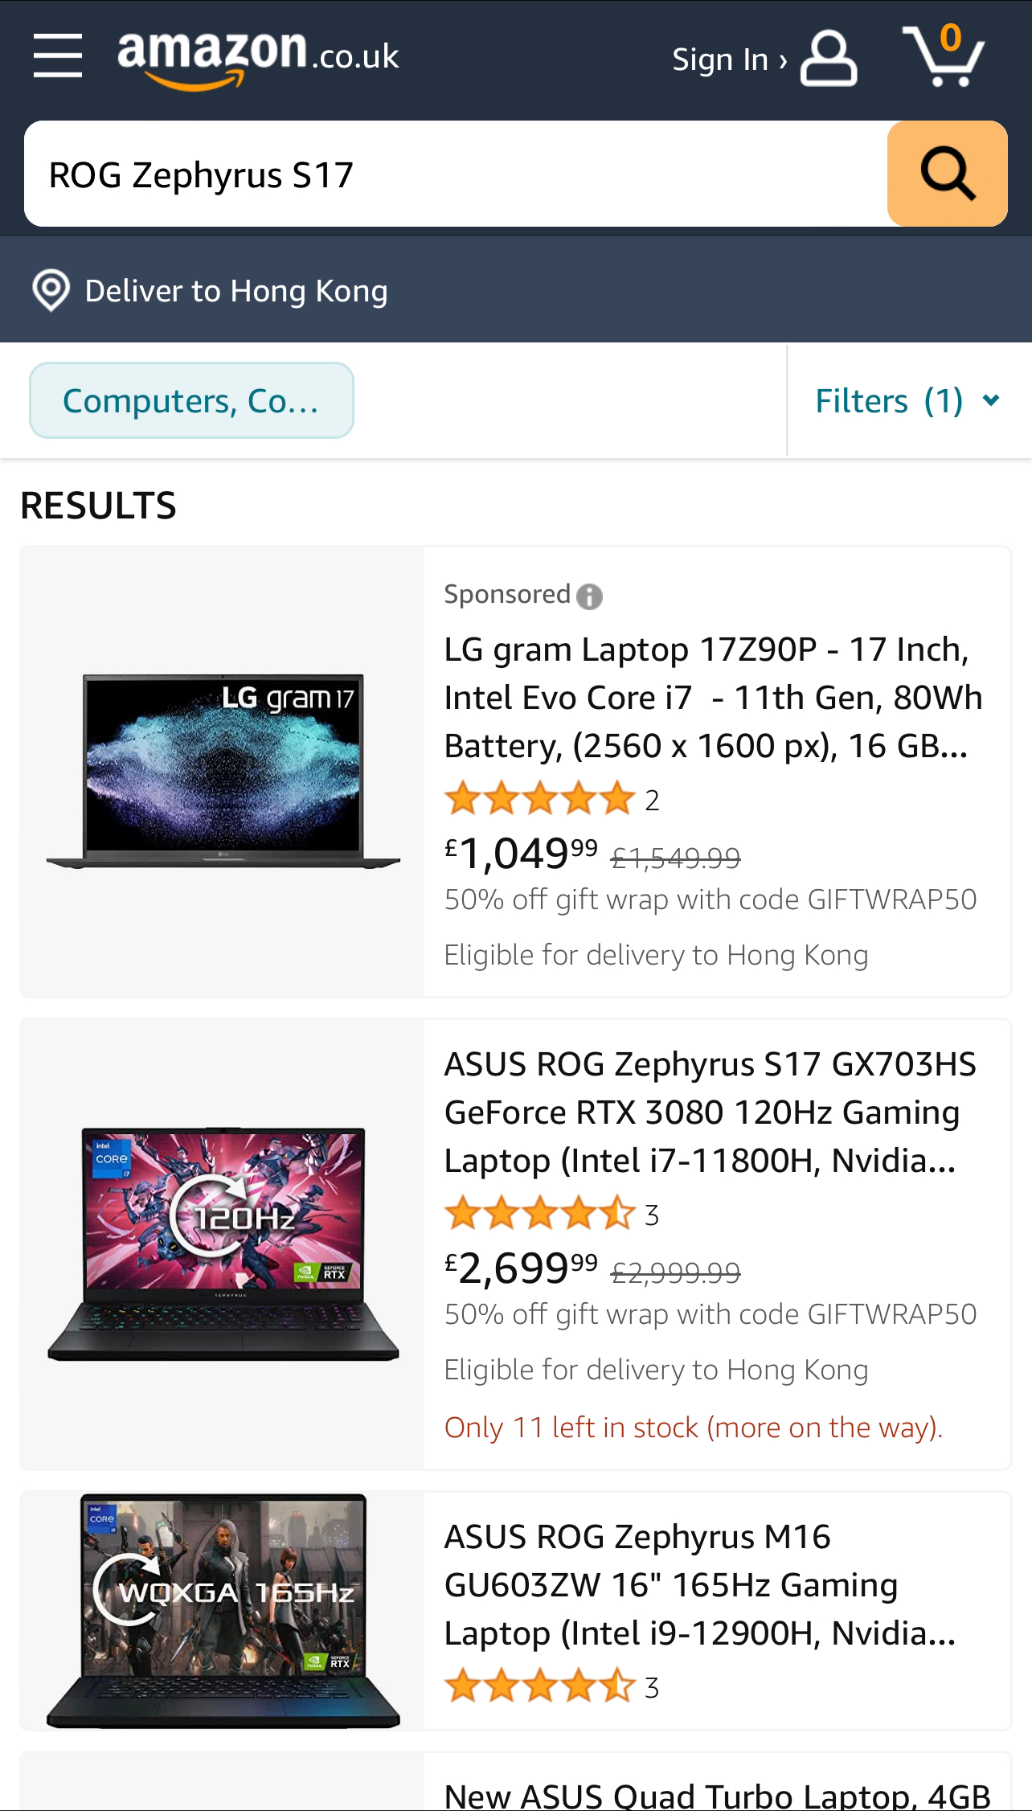The image size is (1032, 1811).
Task: Click the ROG Zephyrus S17 search field
Action: [x=456, y=174]
